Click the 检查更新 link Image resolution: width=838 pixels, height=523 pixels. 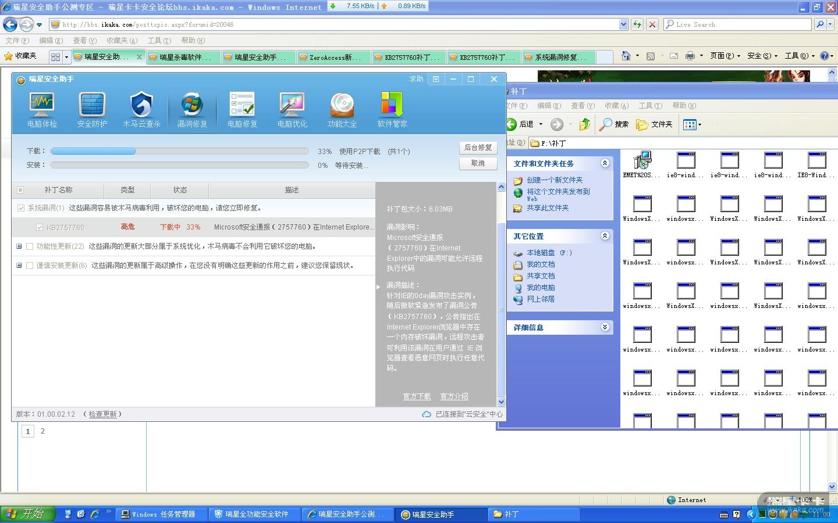click(x=103, y=414)
